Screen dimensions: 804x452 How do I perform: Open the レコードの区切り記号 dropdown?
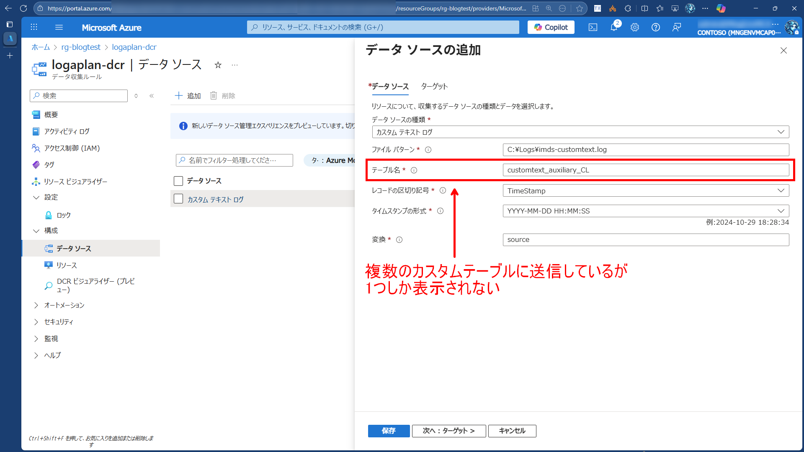pyautogui.click(x=645, y=191)
